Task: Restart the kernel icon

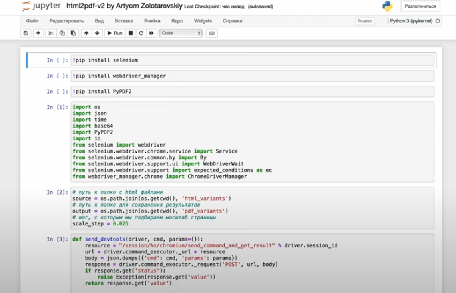Action: point(141,33)
